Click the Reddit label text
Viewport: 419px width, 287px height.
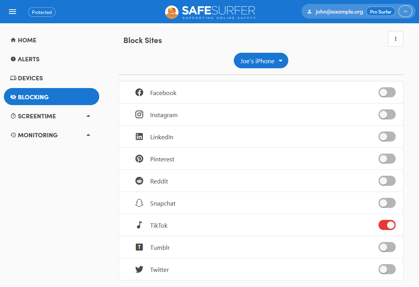[159, 181]
